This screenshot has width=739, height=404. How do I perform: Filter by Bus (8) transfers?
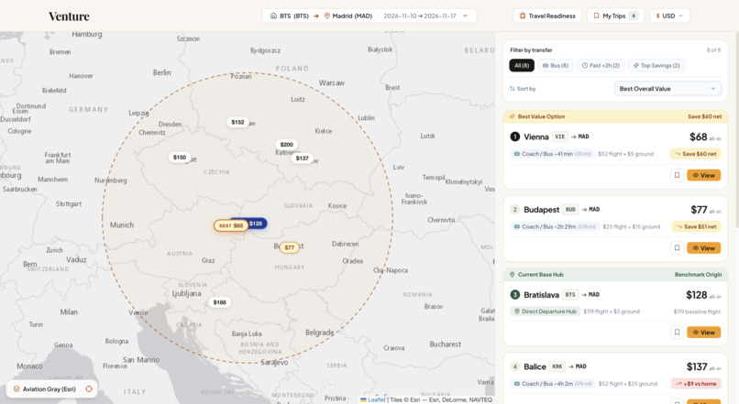(556, 65)
